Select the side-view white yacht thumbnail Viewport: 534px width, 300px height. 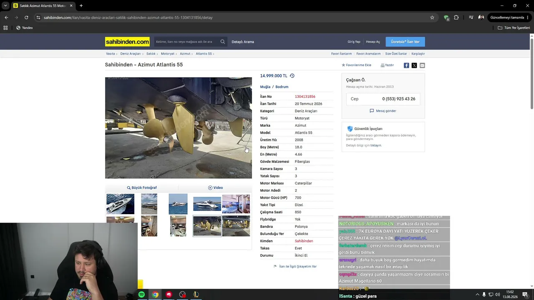pos(207,204)
